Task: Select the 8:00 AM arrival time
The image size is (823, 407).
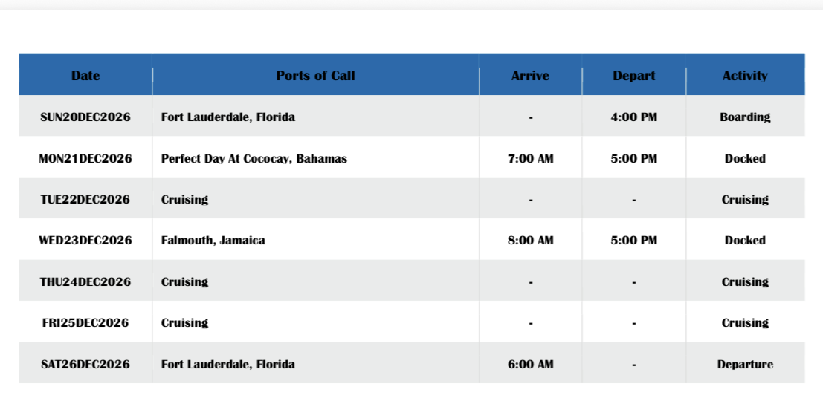Action: pyautogui.click(x=530, y=241)
